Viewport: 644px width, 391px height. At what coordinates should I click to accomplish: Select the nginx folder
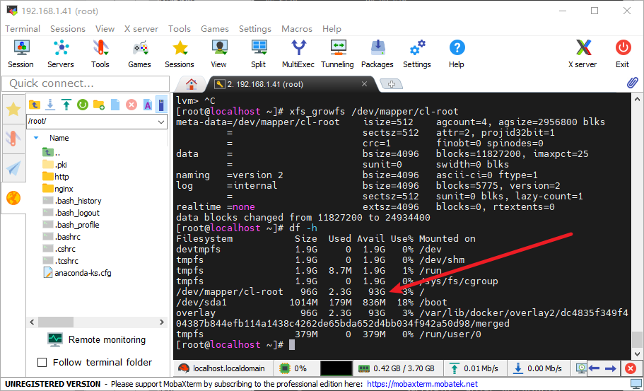[x=58, y=189]
